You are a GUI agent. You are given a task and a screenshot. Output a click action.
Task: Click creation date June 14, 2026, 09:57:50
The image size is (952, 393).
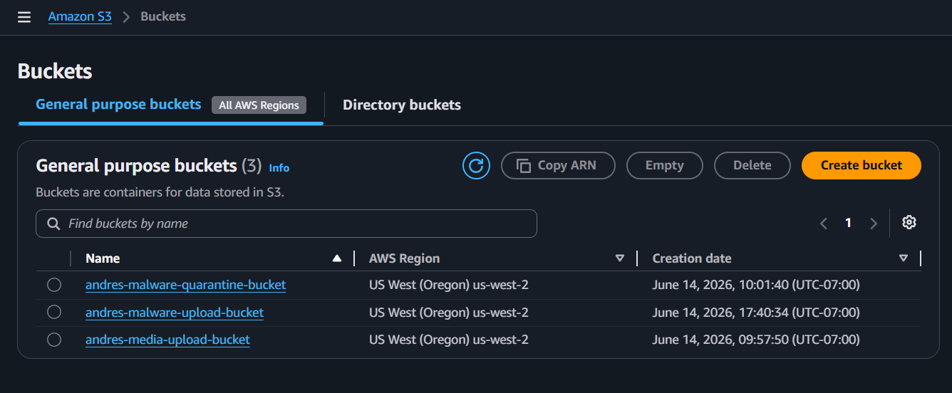(756, 340)
